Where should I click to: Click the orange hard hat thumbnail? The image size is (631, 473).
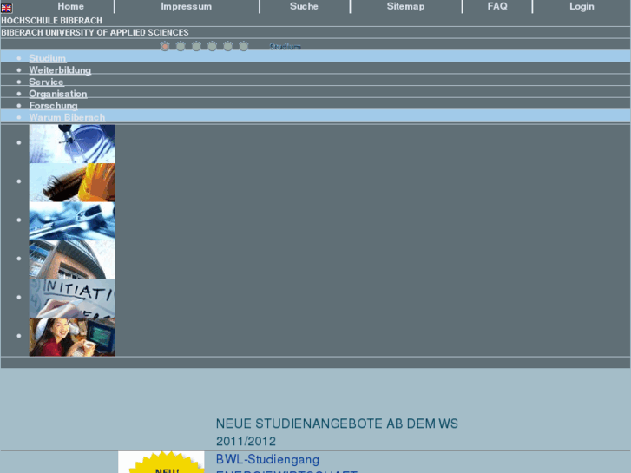[72, 182]
